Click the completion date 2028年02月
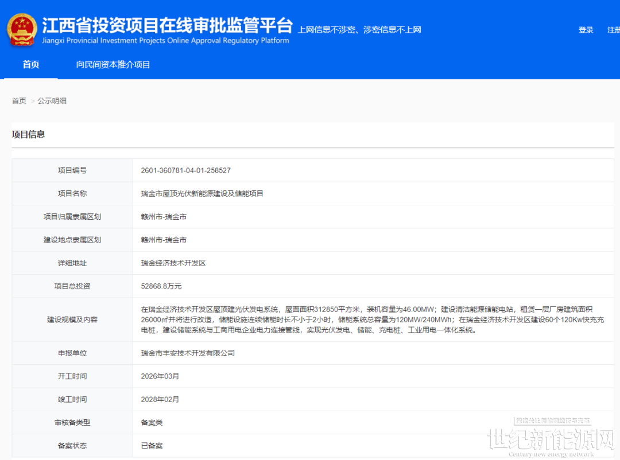 (x=160, y=399)
